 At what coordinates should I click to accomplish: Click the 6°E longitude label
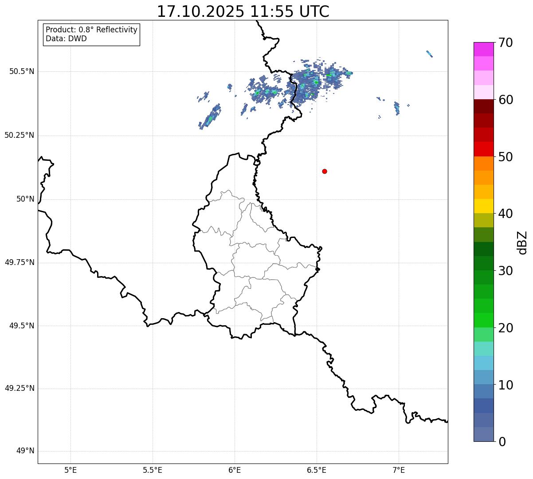235,470
